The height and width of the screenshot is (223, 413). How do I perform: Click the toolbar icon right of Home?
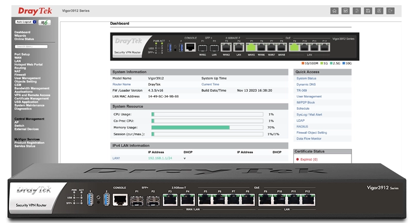click(345, 11)
